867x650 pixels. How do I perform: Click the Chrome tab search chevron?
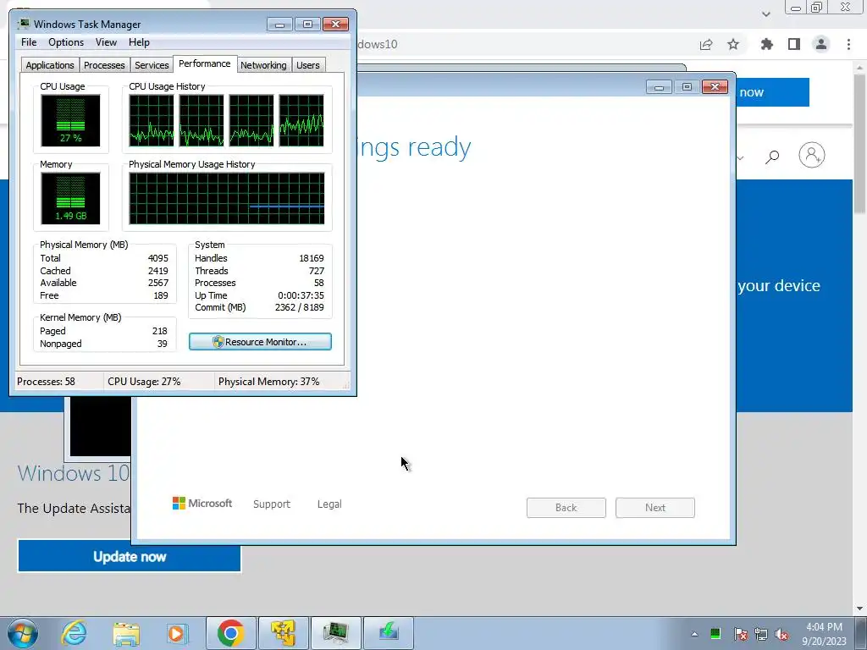[765, 14]
